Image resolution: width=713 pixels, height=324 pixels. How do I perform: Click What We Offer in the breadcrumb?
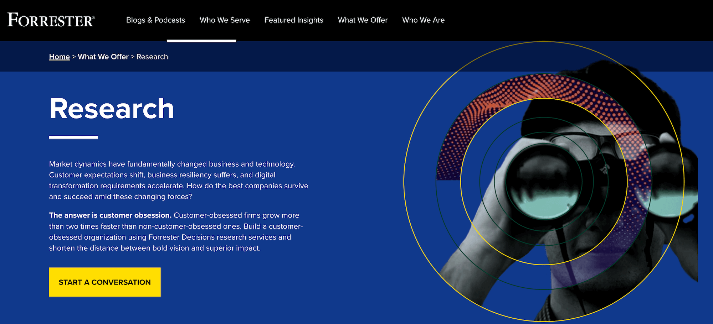pos(103,57)
